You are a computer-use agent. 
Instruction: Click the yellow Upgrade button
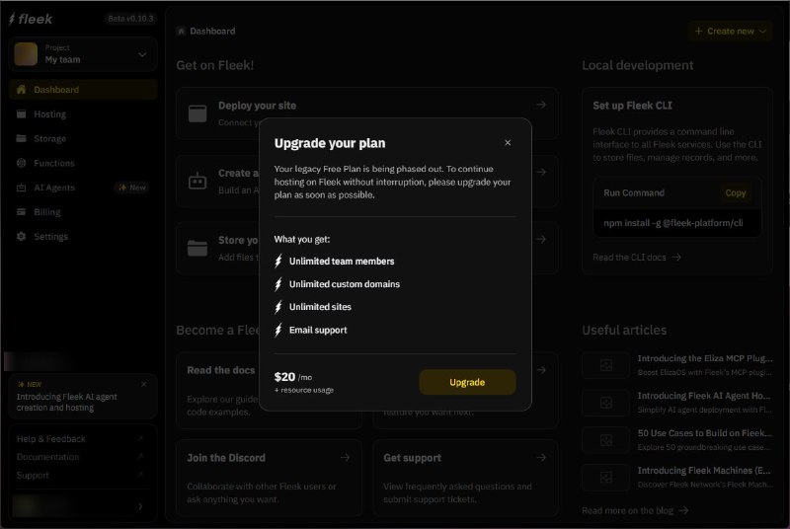click(x=467, y=382)
